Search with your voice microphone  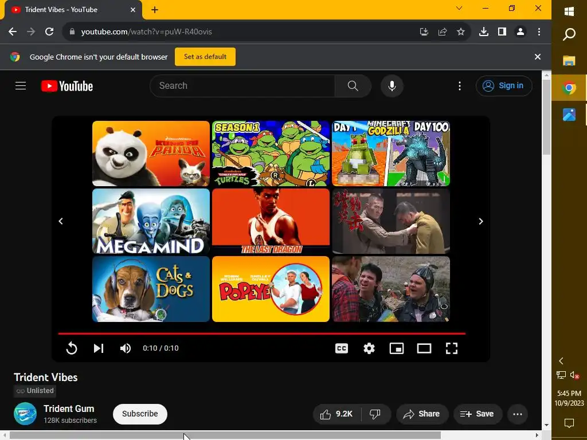(392, 86)
